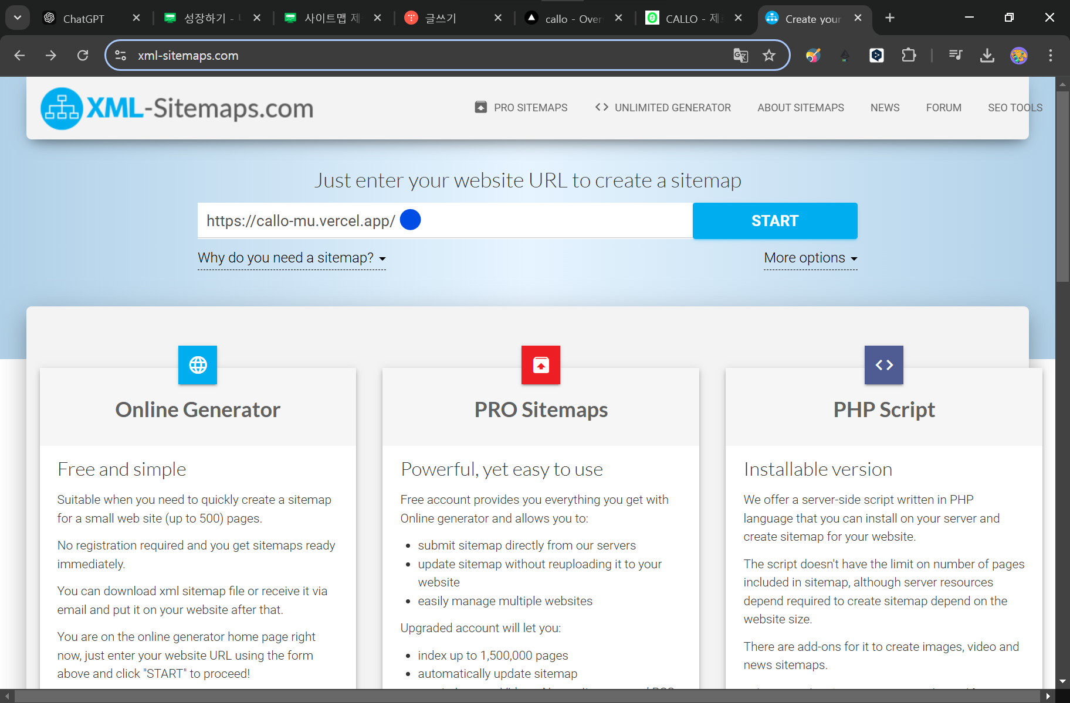Click the colorful paint extension icon
The image size is (1070, 703).
tap(813, 56)
